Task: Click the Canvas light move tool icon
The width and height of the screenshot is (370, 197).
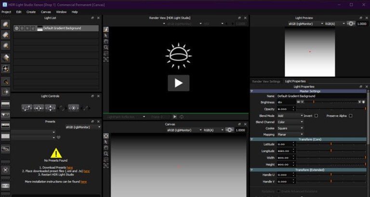Action: [x=106, y=136]
